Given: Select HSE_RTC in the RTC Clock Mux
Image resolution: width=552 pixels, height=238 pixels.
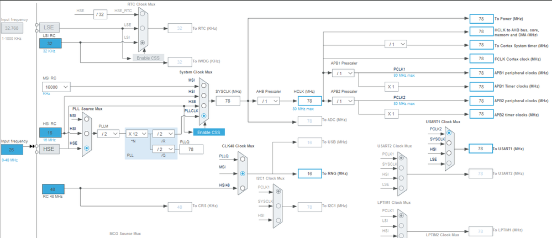Looking at the screenshot, I should [142, 14].
